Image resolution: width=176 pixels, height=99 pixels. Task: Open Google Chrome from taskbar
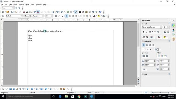(x=79, y=97)
